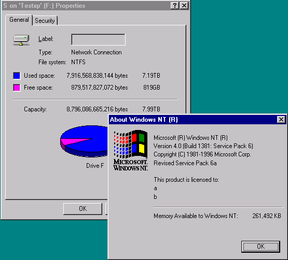
Task: Click 'Revised Service Pack 6a' text
Action: pyautogui.click(x=185, y=163)
